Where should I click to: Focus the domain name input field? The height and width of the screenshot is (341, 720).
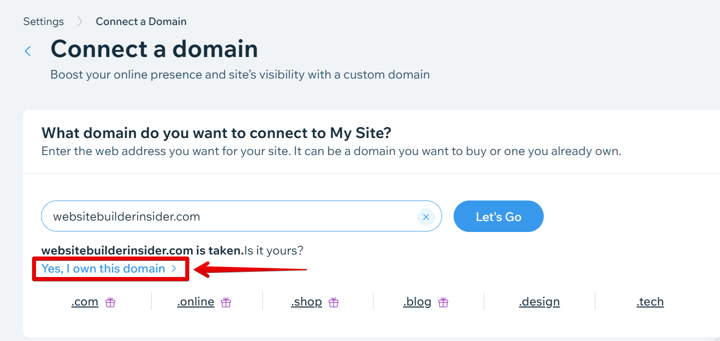[x=230, y=216]
